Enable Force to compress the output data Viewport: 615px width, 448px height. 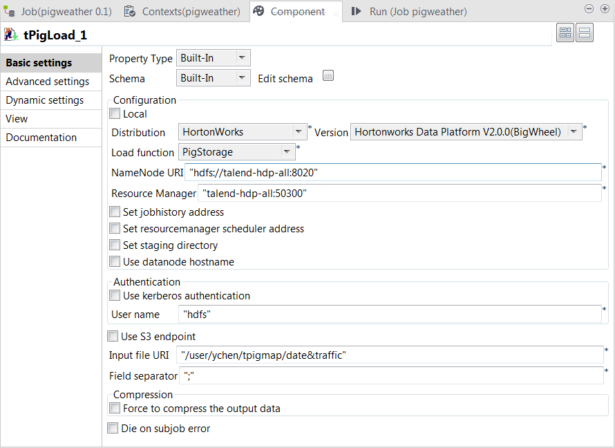point(114,408)
